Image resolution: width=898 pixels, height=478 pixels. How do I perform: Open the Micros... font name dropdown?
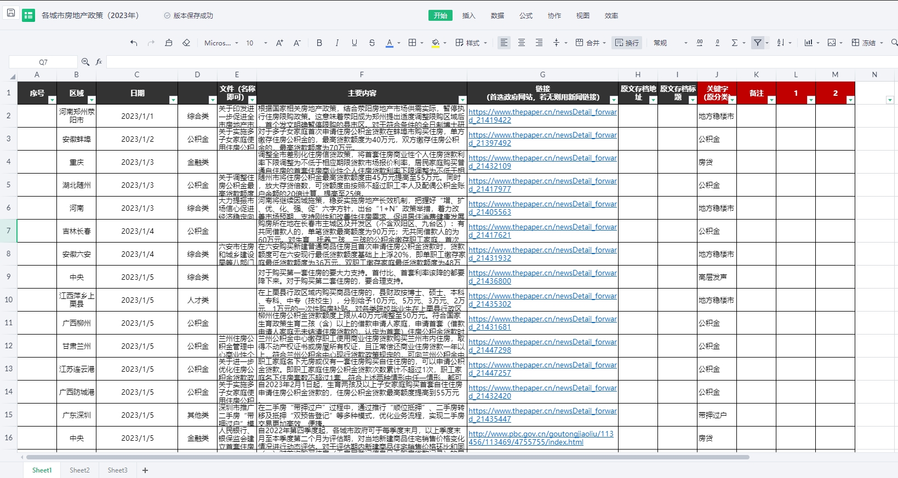click(221, 43)
